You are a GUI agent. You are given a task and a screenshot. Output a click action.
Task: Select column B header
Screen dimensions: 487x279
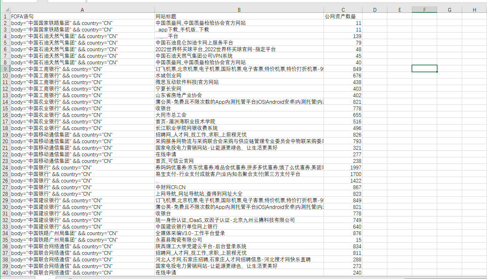coord(239,10)
